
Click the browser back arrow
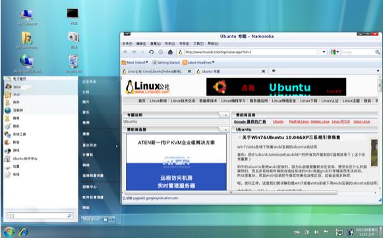pos(125,52)
